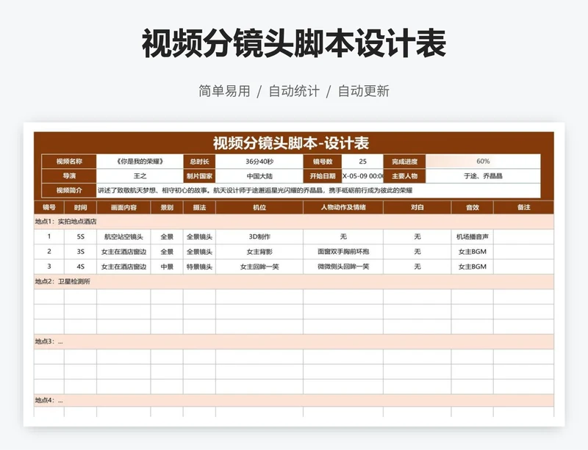Click the 机场播音声 sound effect cell
The width and height of the screenshot is (588, 450).
click(472, 236)
